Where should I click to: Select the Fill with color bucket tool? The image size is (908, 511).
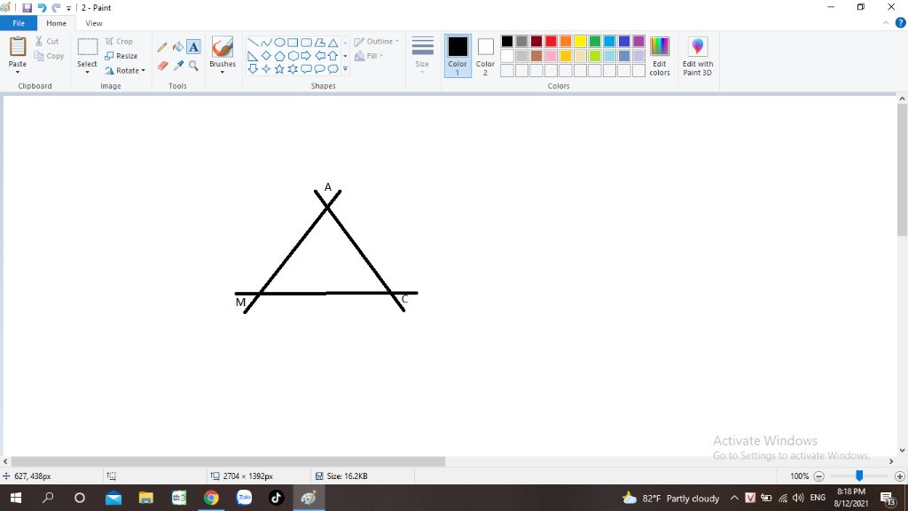pyautogui.click(x=177, y=47)
